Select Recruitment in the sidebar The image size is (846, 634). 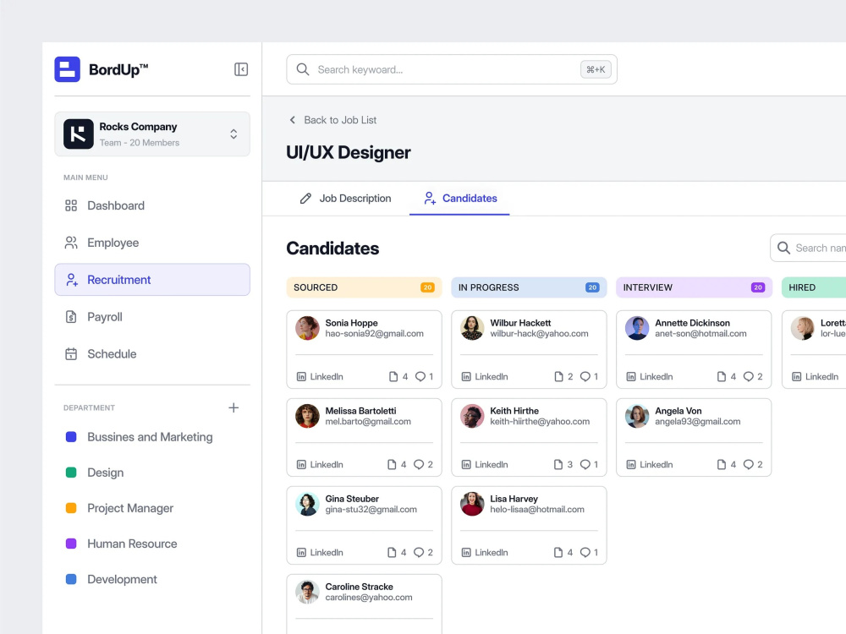(x=152, y=280)
